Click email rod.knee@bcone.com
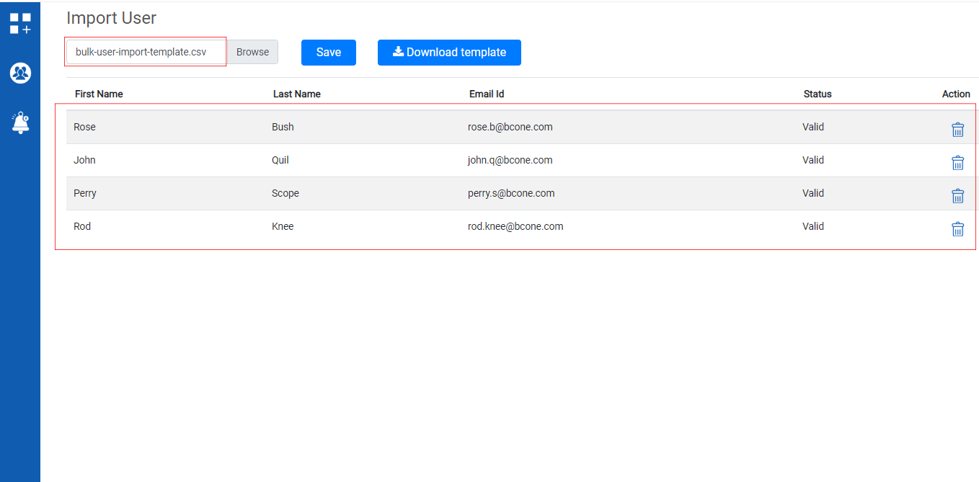 515,226
